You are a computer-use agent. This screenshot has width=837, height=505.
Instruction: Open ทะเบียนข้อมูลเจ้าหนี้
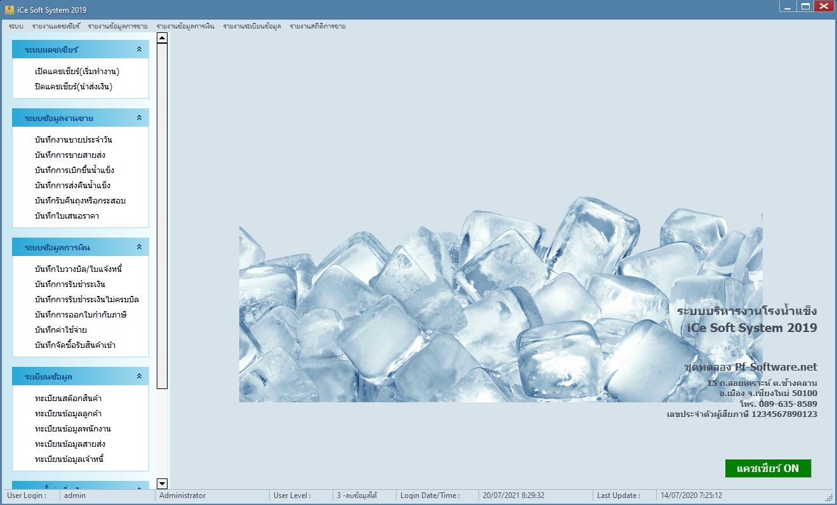(69, 459)
